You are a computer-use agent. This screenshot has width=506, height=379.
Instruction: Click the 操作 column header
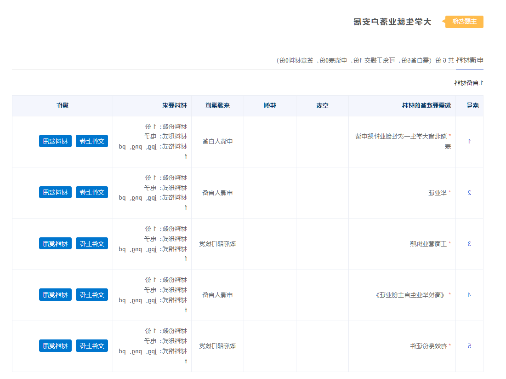63,106
